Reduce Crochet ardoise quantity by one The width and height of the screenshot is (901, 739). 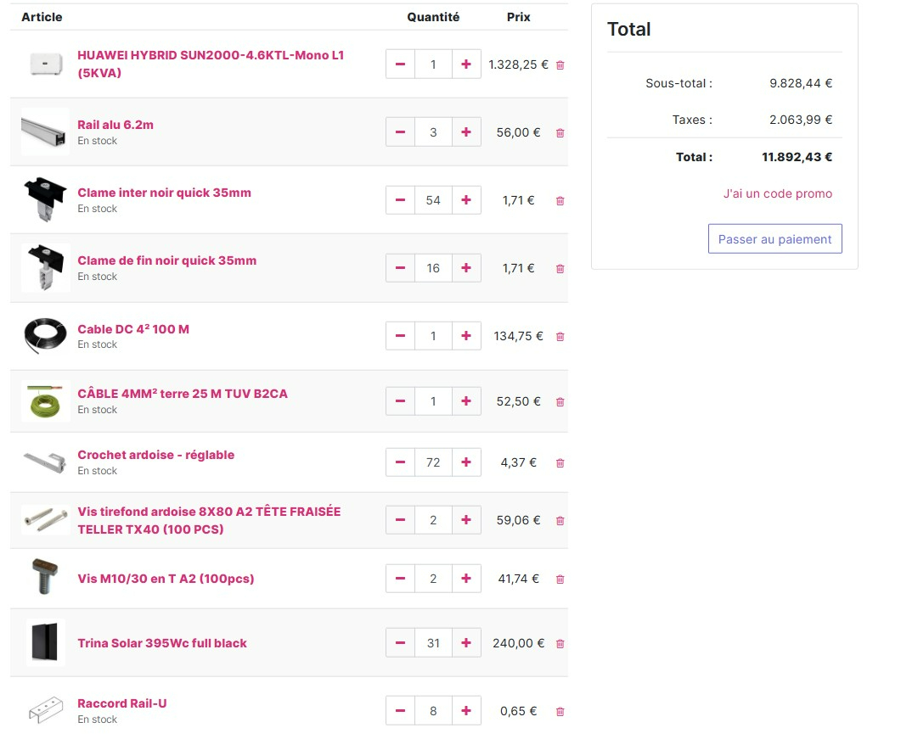[401, 462]
